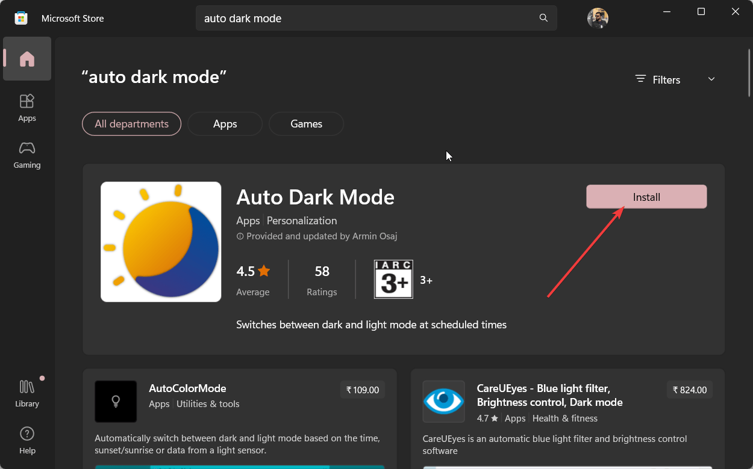
Task: Select the Apps department filter
Action: click(x=225, y=124)
